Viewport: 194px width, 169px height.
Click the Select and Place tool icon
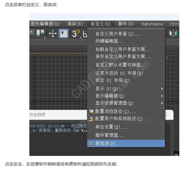(63, 34)
